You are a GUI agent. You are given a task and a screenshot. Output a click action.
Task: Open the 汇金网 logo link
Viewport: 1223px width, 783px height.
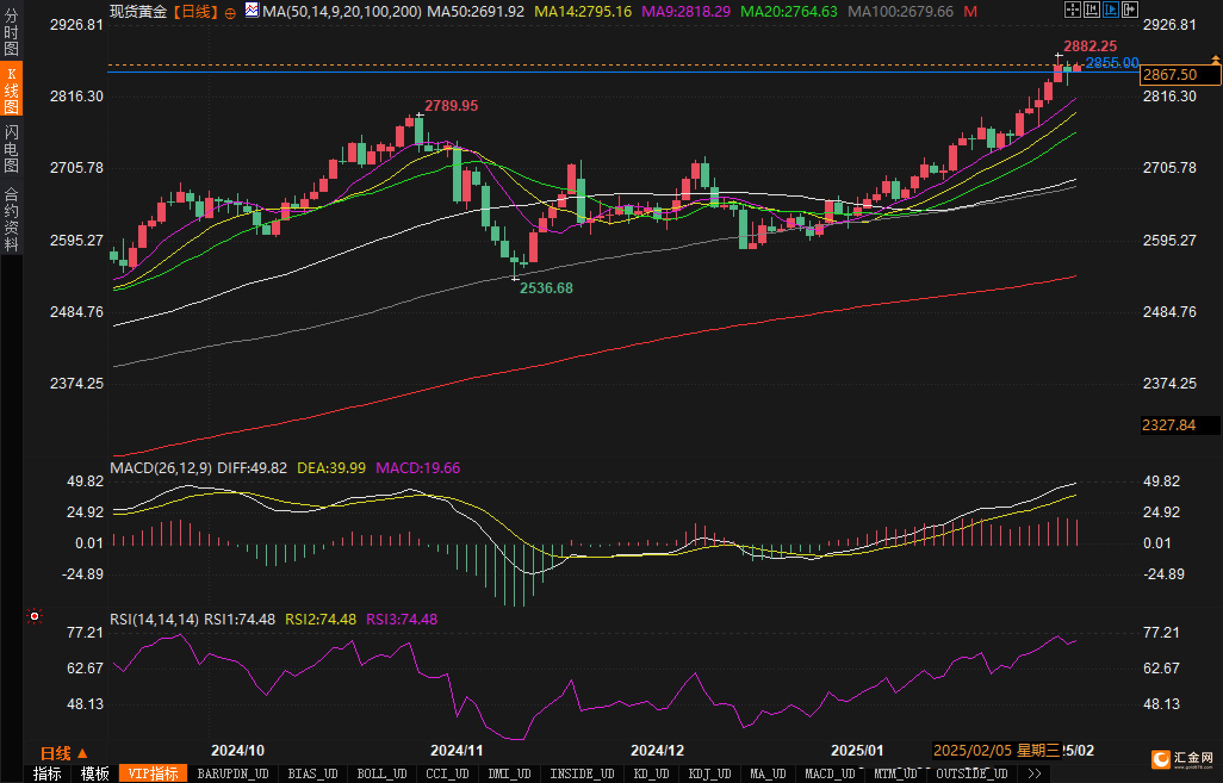tap(1183, 759)
